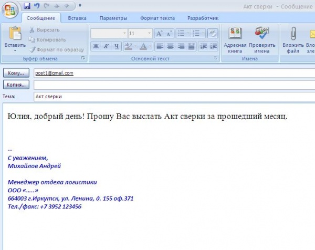
Task: Click Формат по образцу format painter
Action: 57,50
